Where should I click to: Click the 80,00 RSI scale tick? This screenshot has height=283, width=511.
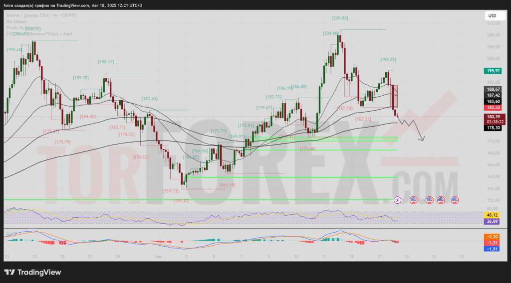point(492,208)
